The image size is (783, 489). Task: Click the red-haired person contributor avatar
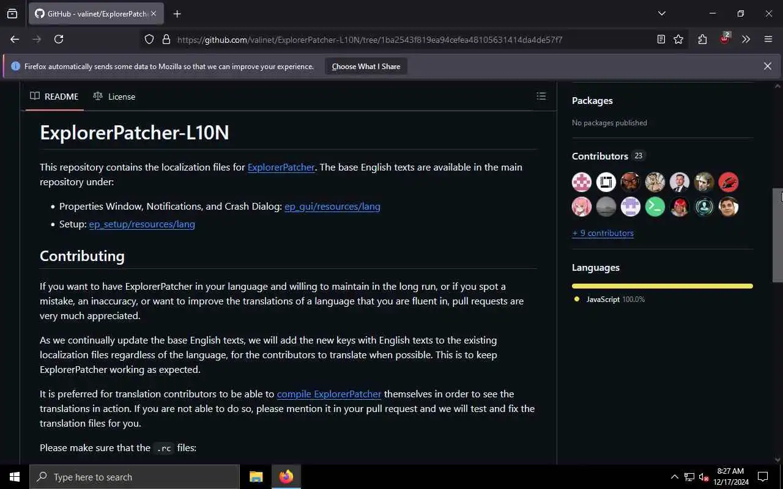point(680,207)
